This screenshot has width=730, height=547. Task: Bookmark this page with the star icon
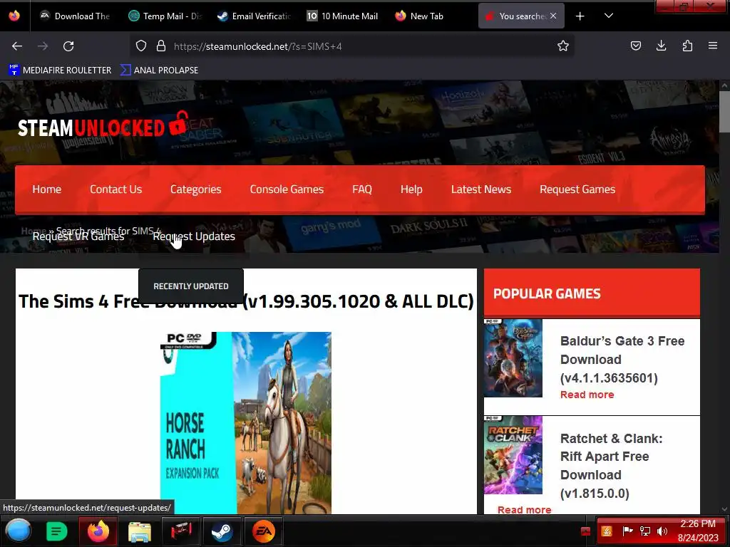(563, 46)
